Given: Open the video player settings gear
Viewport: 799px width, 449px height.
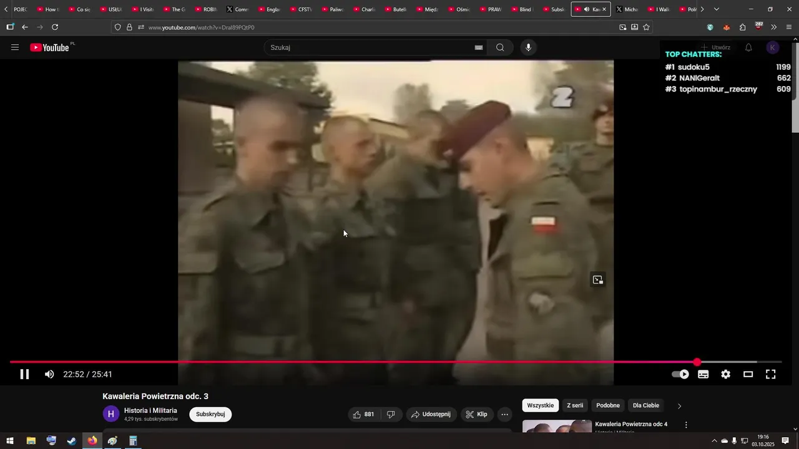Looking at the screenshot, I should (x=725, y=374).
